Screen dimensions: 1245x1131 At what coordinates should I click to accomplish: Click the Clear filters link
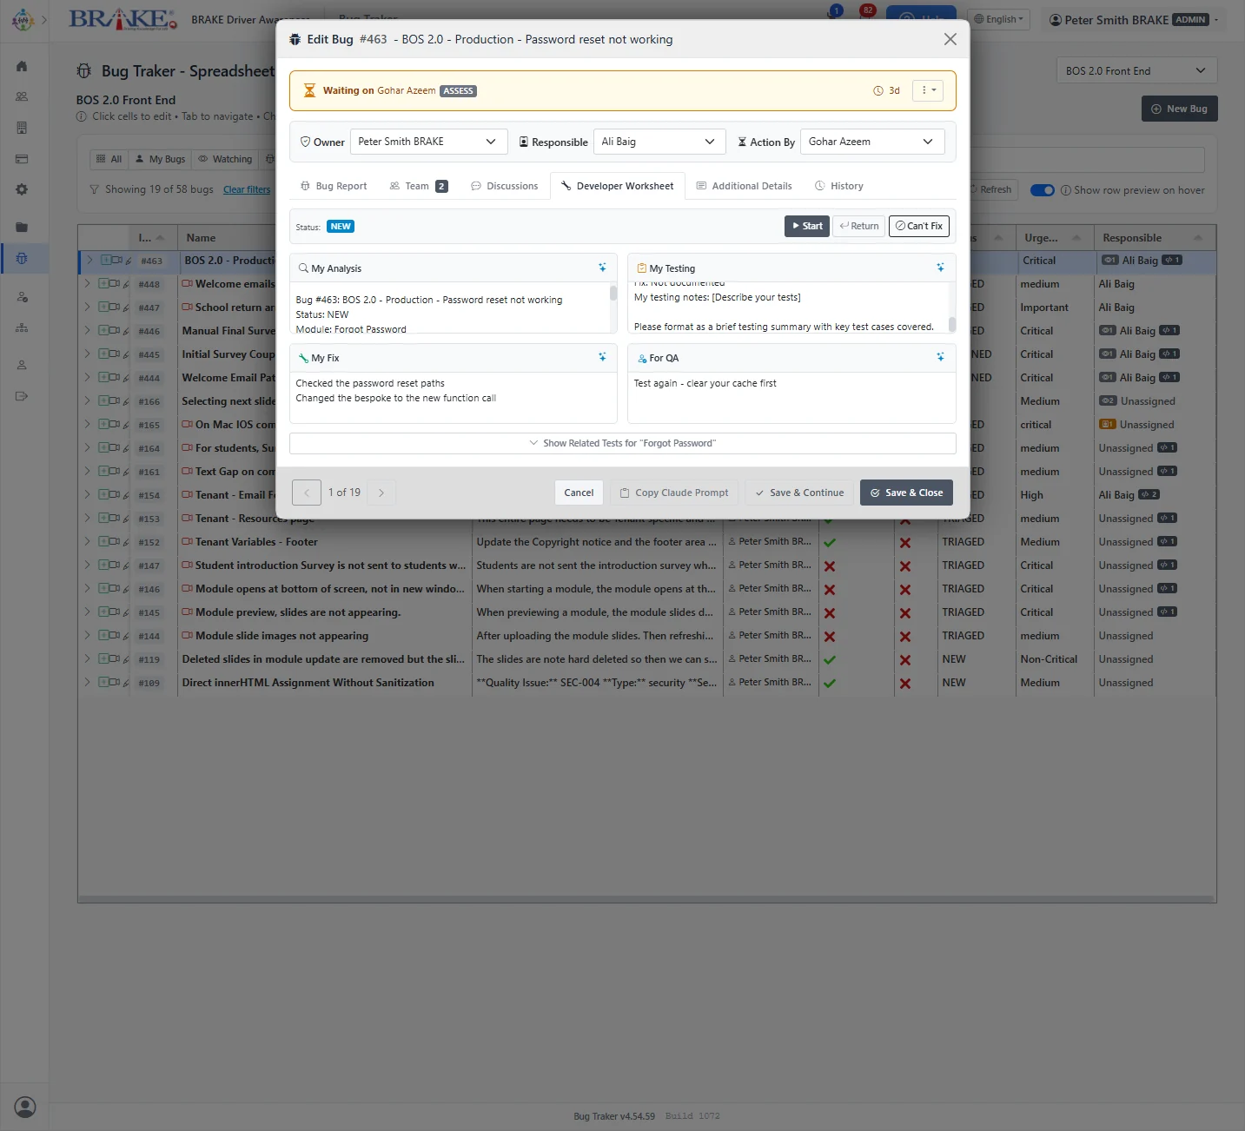(247, 189)
